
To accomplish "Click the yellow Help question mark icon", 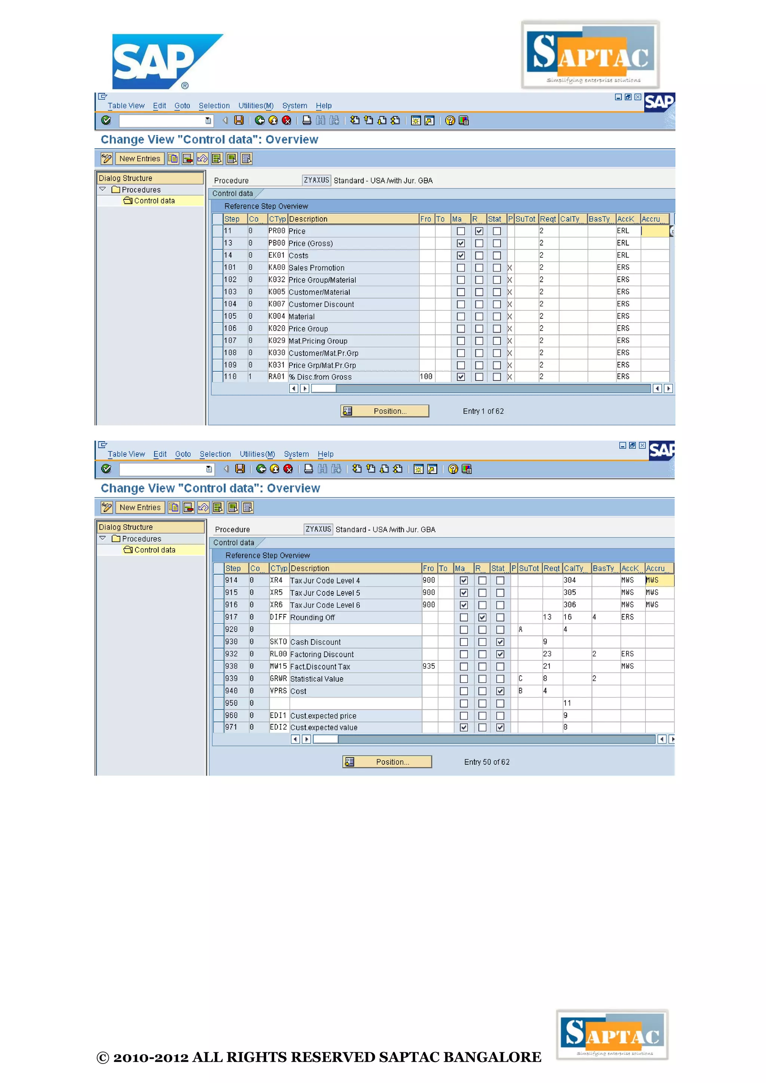I will [x=450, y=121].
